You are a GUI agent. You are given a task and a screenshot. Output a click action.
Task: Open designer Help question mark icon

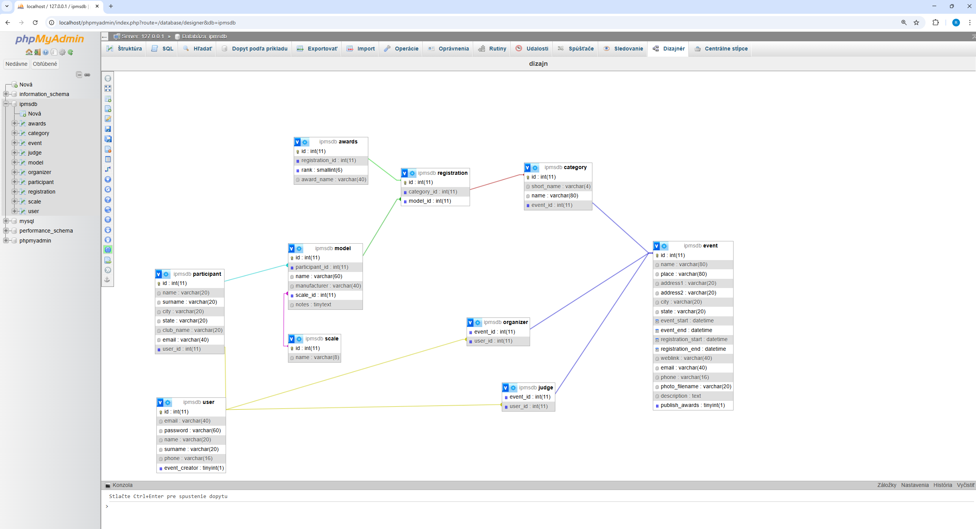tap(108, 200)
